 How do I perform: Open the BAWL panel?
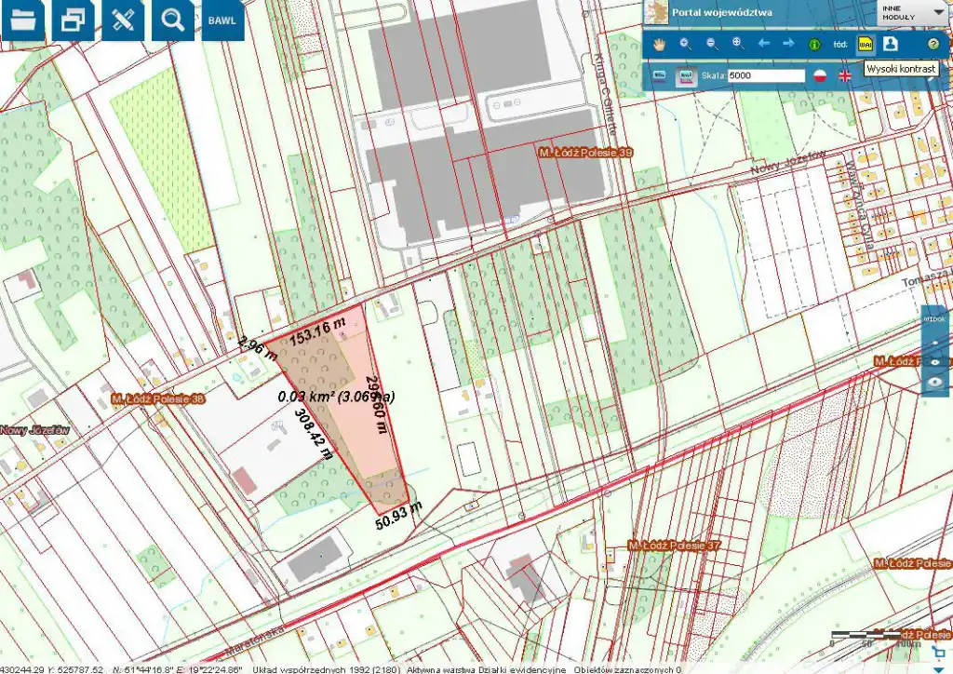pyautogui.click(x=222, y=20)
